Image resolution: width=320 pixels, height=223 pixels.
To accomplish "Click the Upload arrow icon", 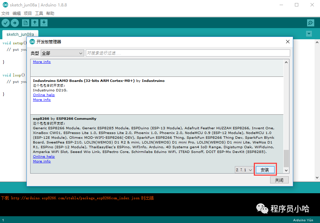I will 15,23.
